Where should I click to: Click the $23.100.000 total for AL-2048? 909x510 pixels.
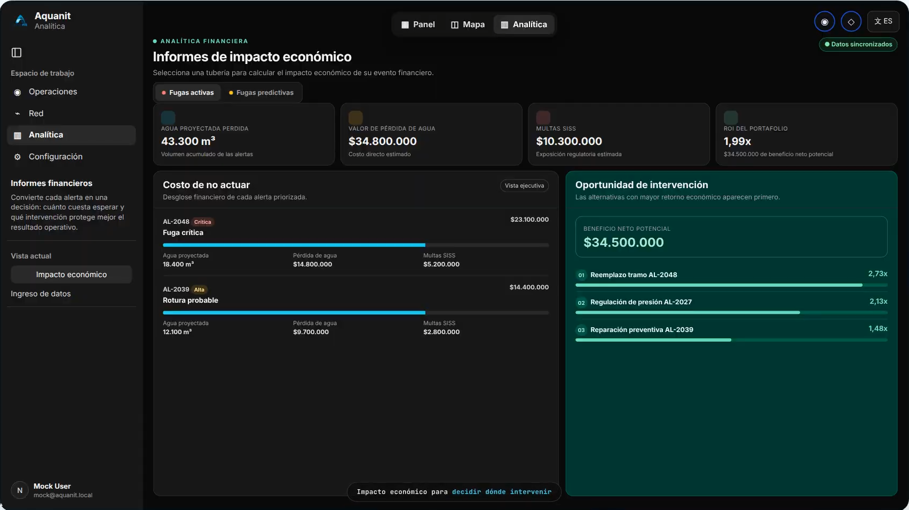[x=529, y=220]
